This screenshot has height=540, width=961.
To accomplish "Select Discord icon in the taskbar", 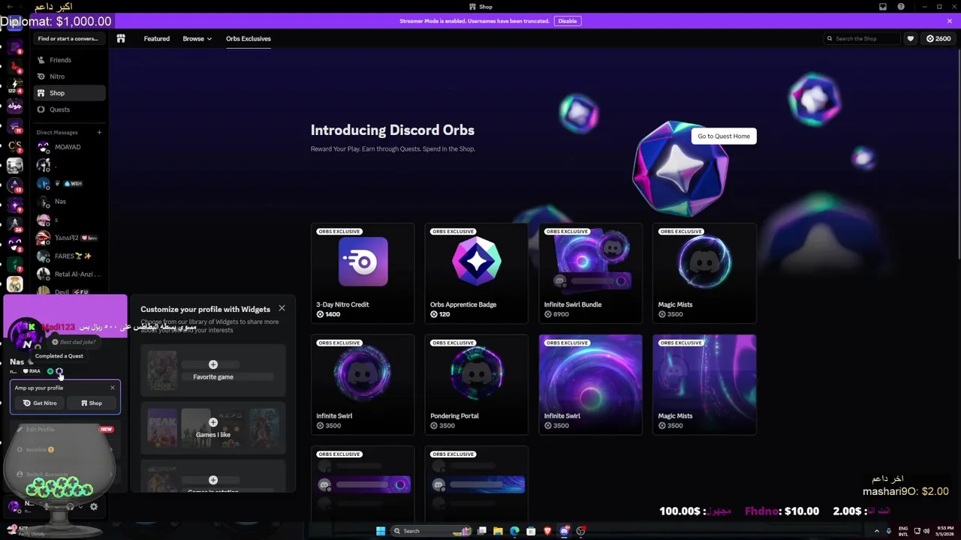I will 564,531.
